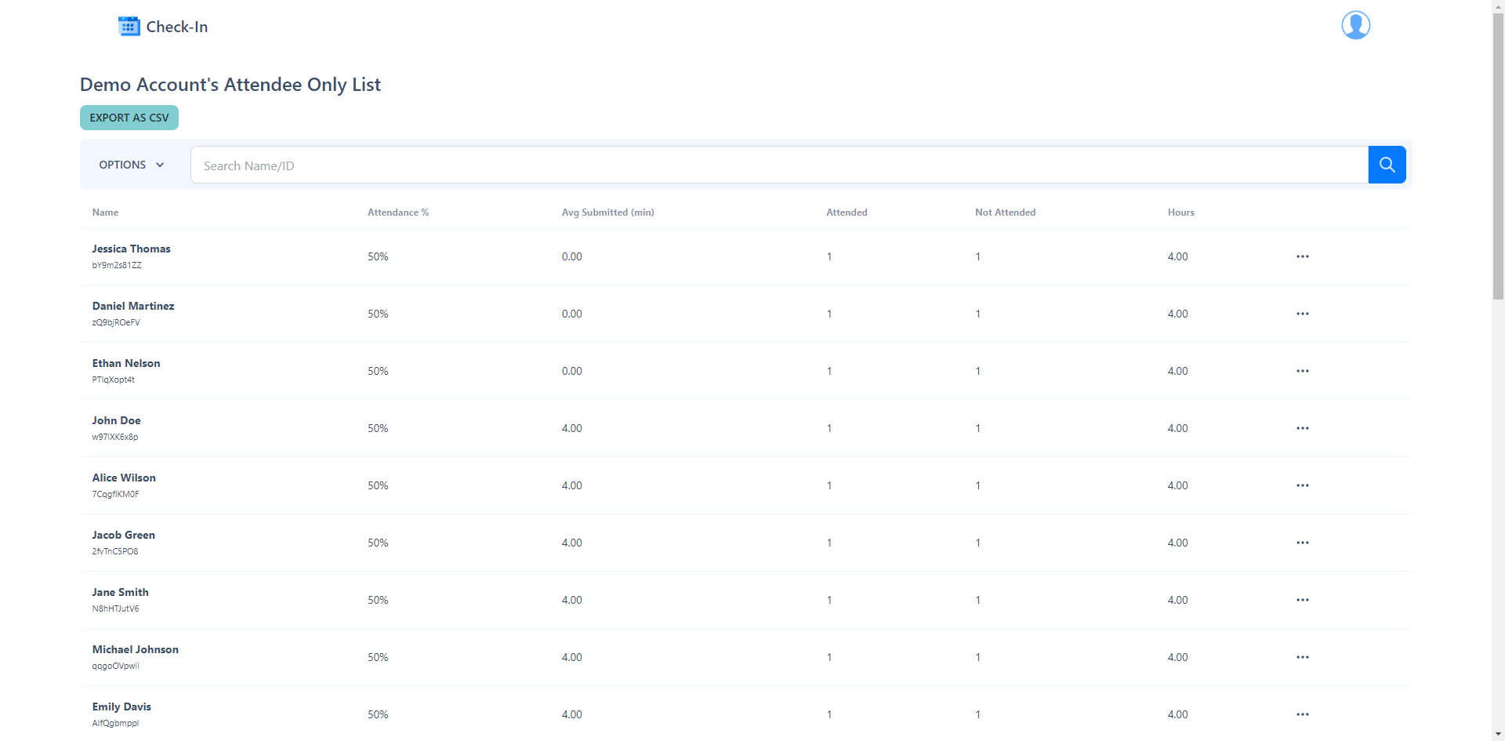Select the Michael Johnson name
Screen dimensions: 1505x741
coord(135,649)
